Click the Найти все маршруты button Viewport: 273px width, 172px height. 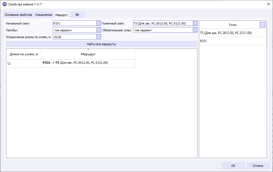coord(101,44)
